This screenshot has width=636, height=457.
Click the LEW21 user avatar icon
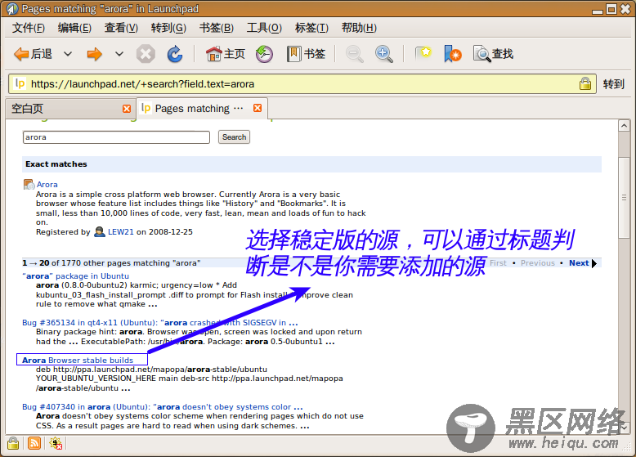tap(100, 232)
